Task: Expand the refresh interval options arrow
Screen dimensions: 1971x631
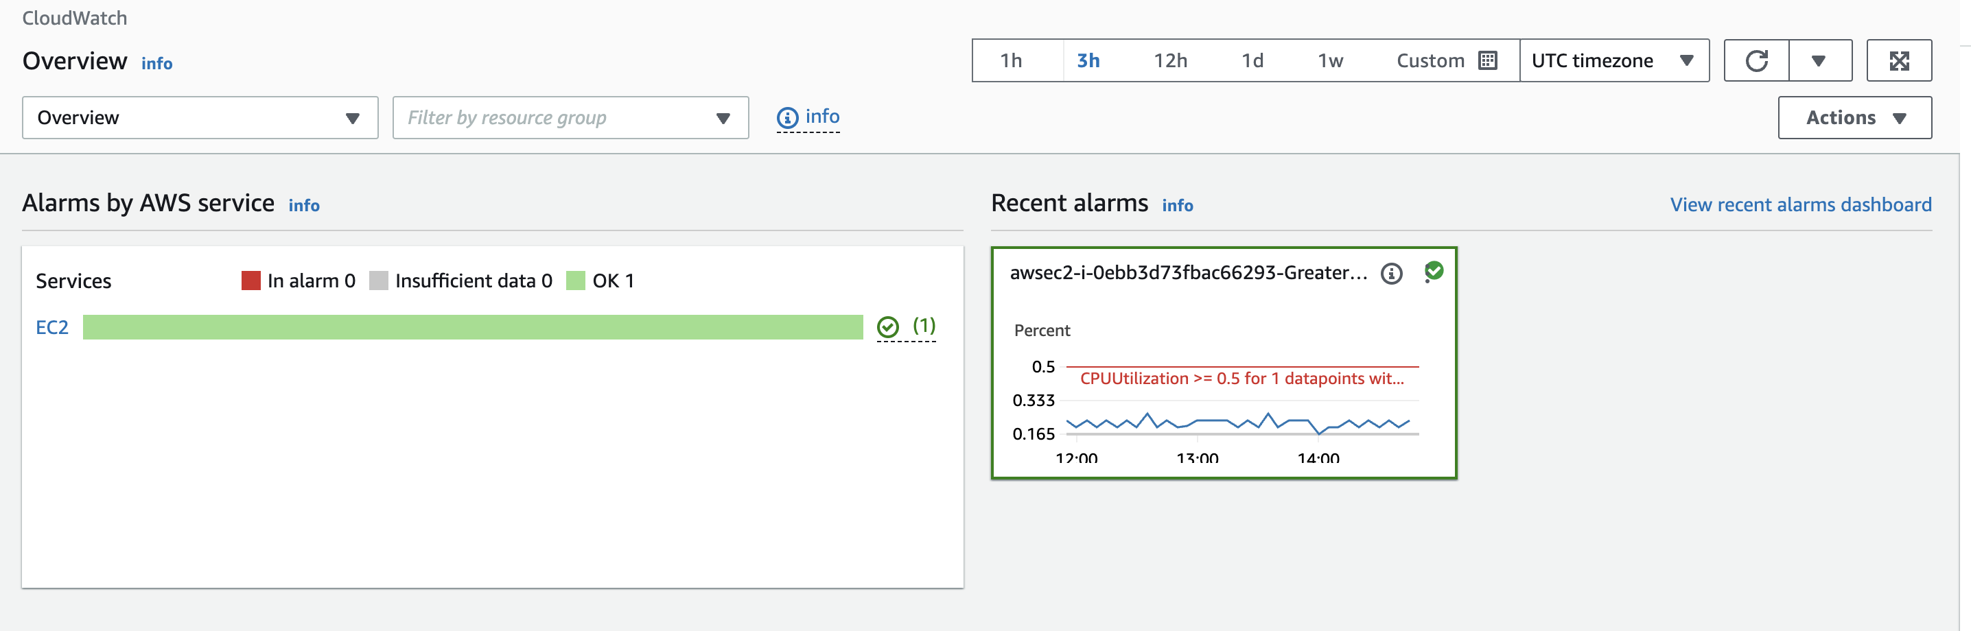Action: coord(1819,60)
